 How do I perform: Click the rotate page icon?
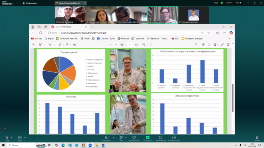pos(144,45)
